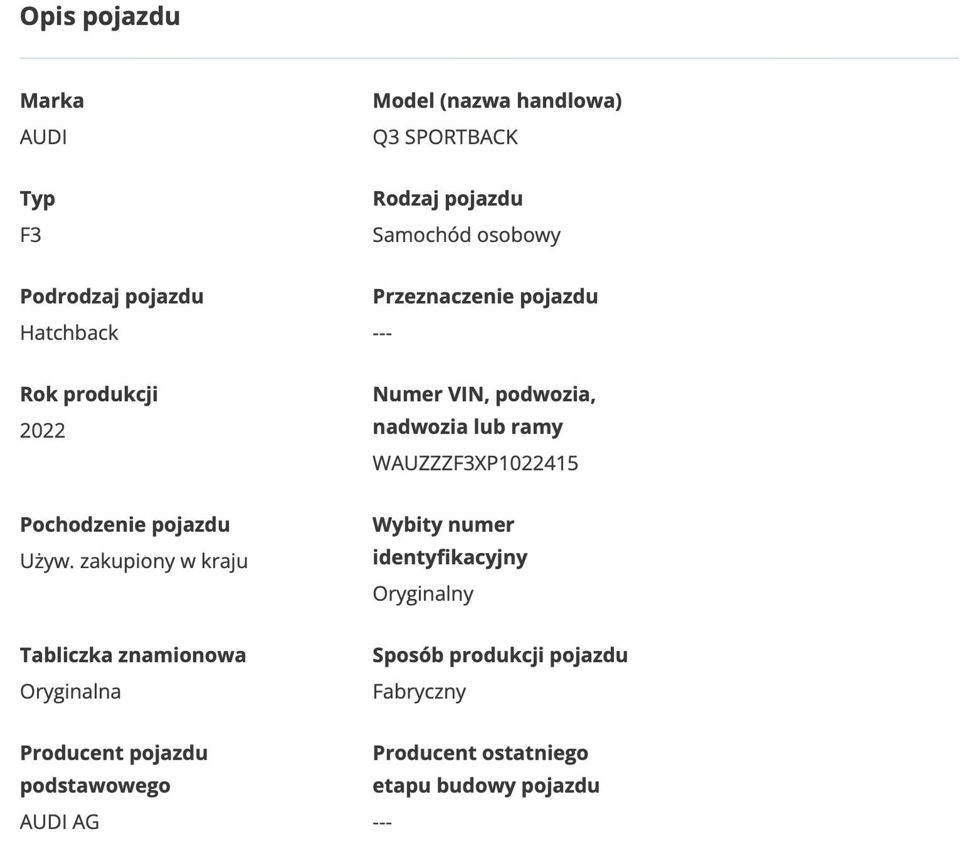Click the Pochodzenie pojazdu label
The image size is (967, 854).
(x=125, y=525)
